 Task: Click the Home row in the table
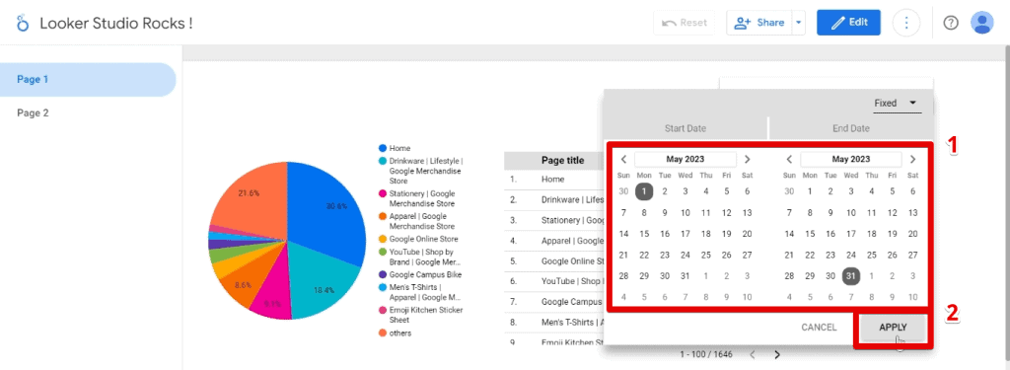(x=554, y=180)
